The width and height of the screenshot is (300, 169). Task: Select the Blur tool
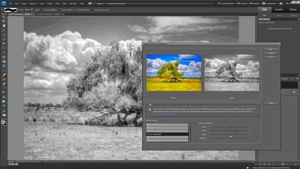click(4, 111)
